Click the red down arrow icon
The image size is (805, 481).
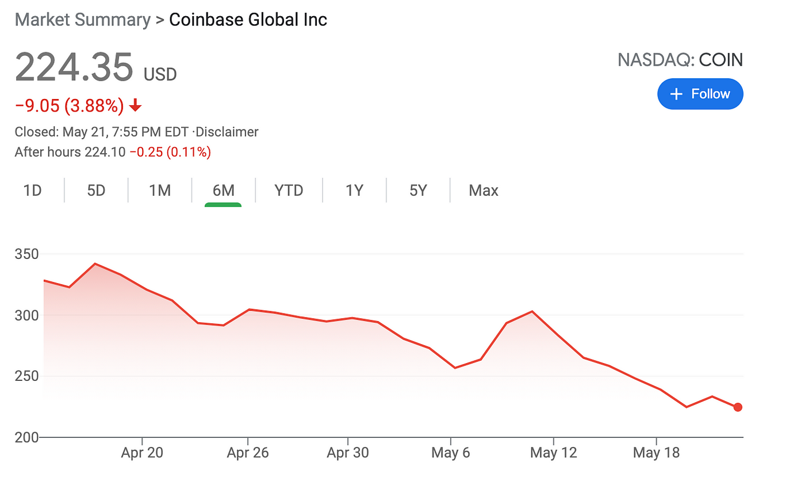[135, 106]
